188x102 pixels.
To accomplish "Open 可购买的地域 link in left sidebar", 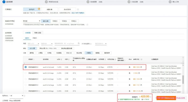I will pyautogui.click(x=9, y=40).
